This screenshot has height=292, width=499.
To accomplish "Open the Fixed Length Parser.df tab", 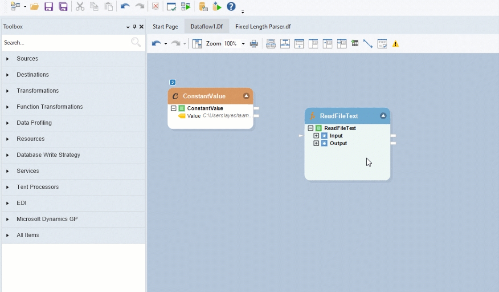I will pos(263,27).
